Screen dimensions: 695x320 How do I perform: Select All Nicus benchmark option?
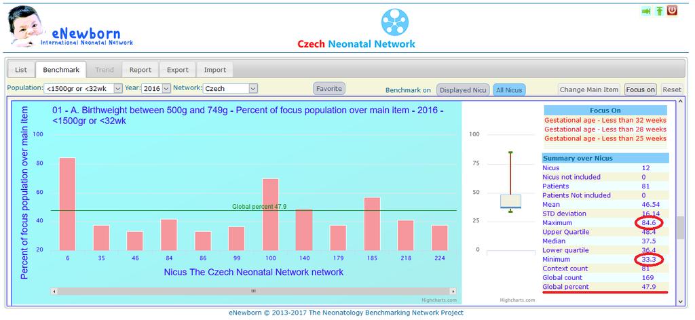(509, 90)
